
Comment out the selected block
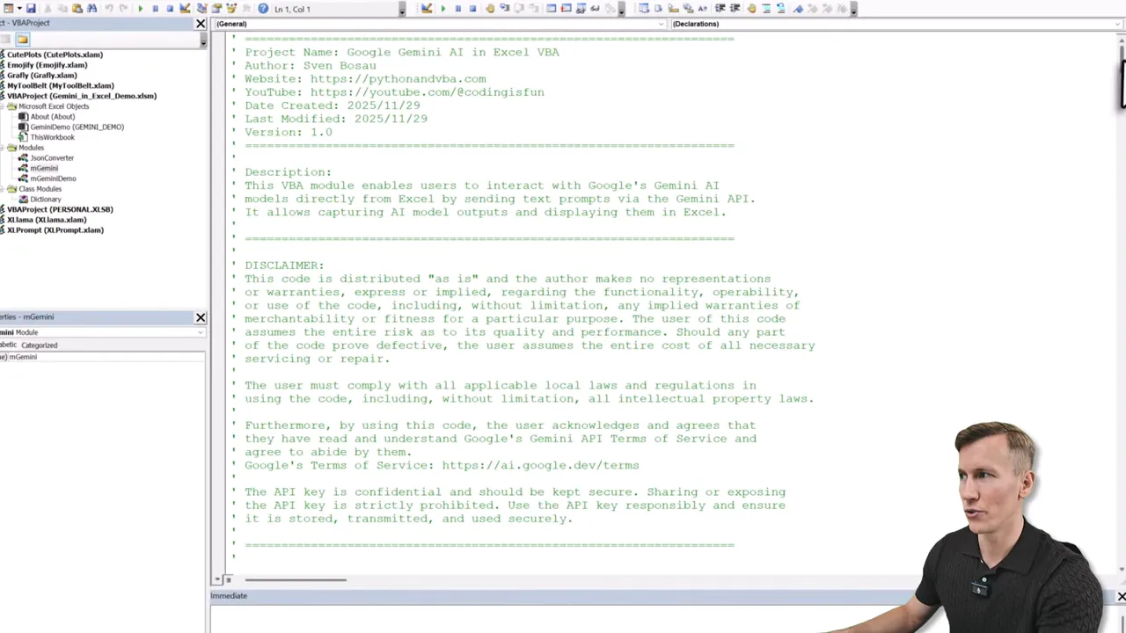point(767,8)
